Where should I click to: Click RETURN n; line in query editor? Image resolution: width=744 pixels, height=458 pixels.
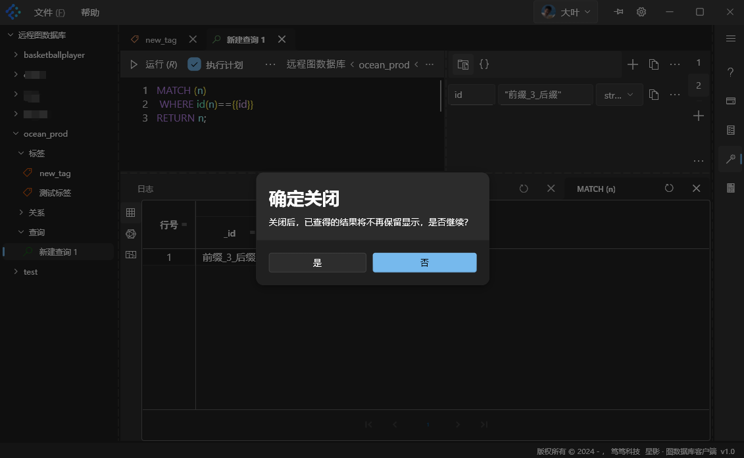[182, 118]
